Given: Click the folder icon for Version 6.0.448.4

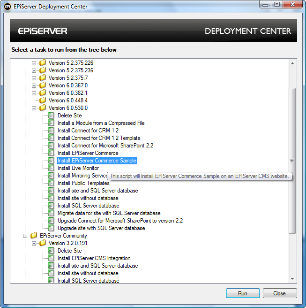Looking at the screenshot, I should (x=43, y=100).
